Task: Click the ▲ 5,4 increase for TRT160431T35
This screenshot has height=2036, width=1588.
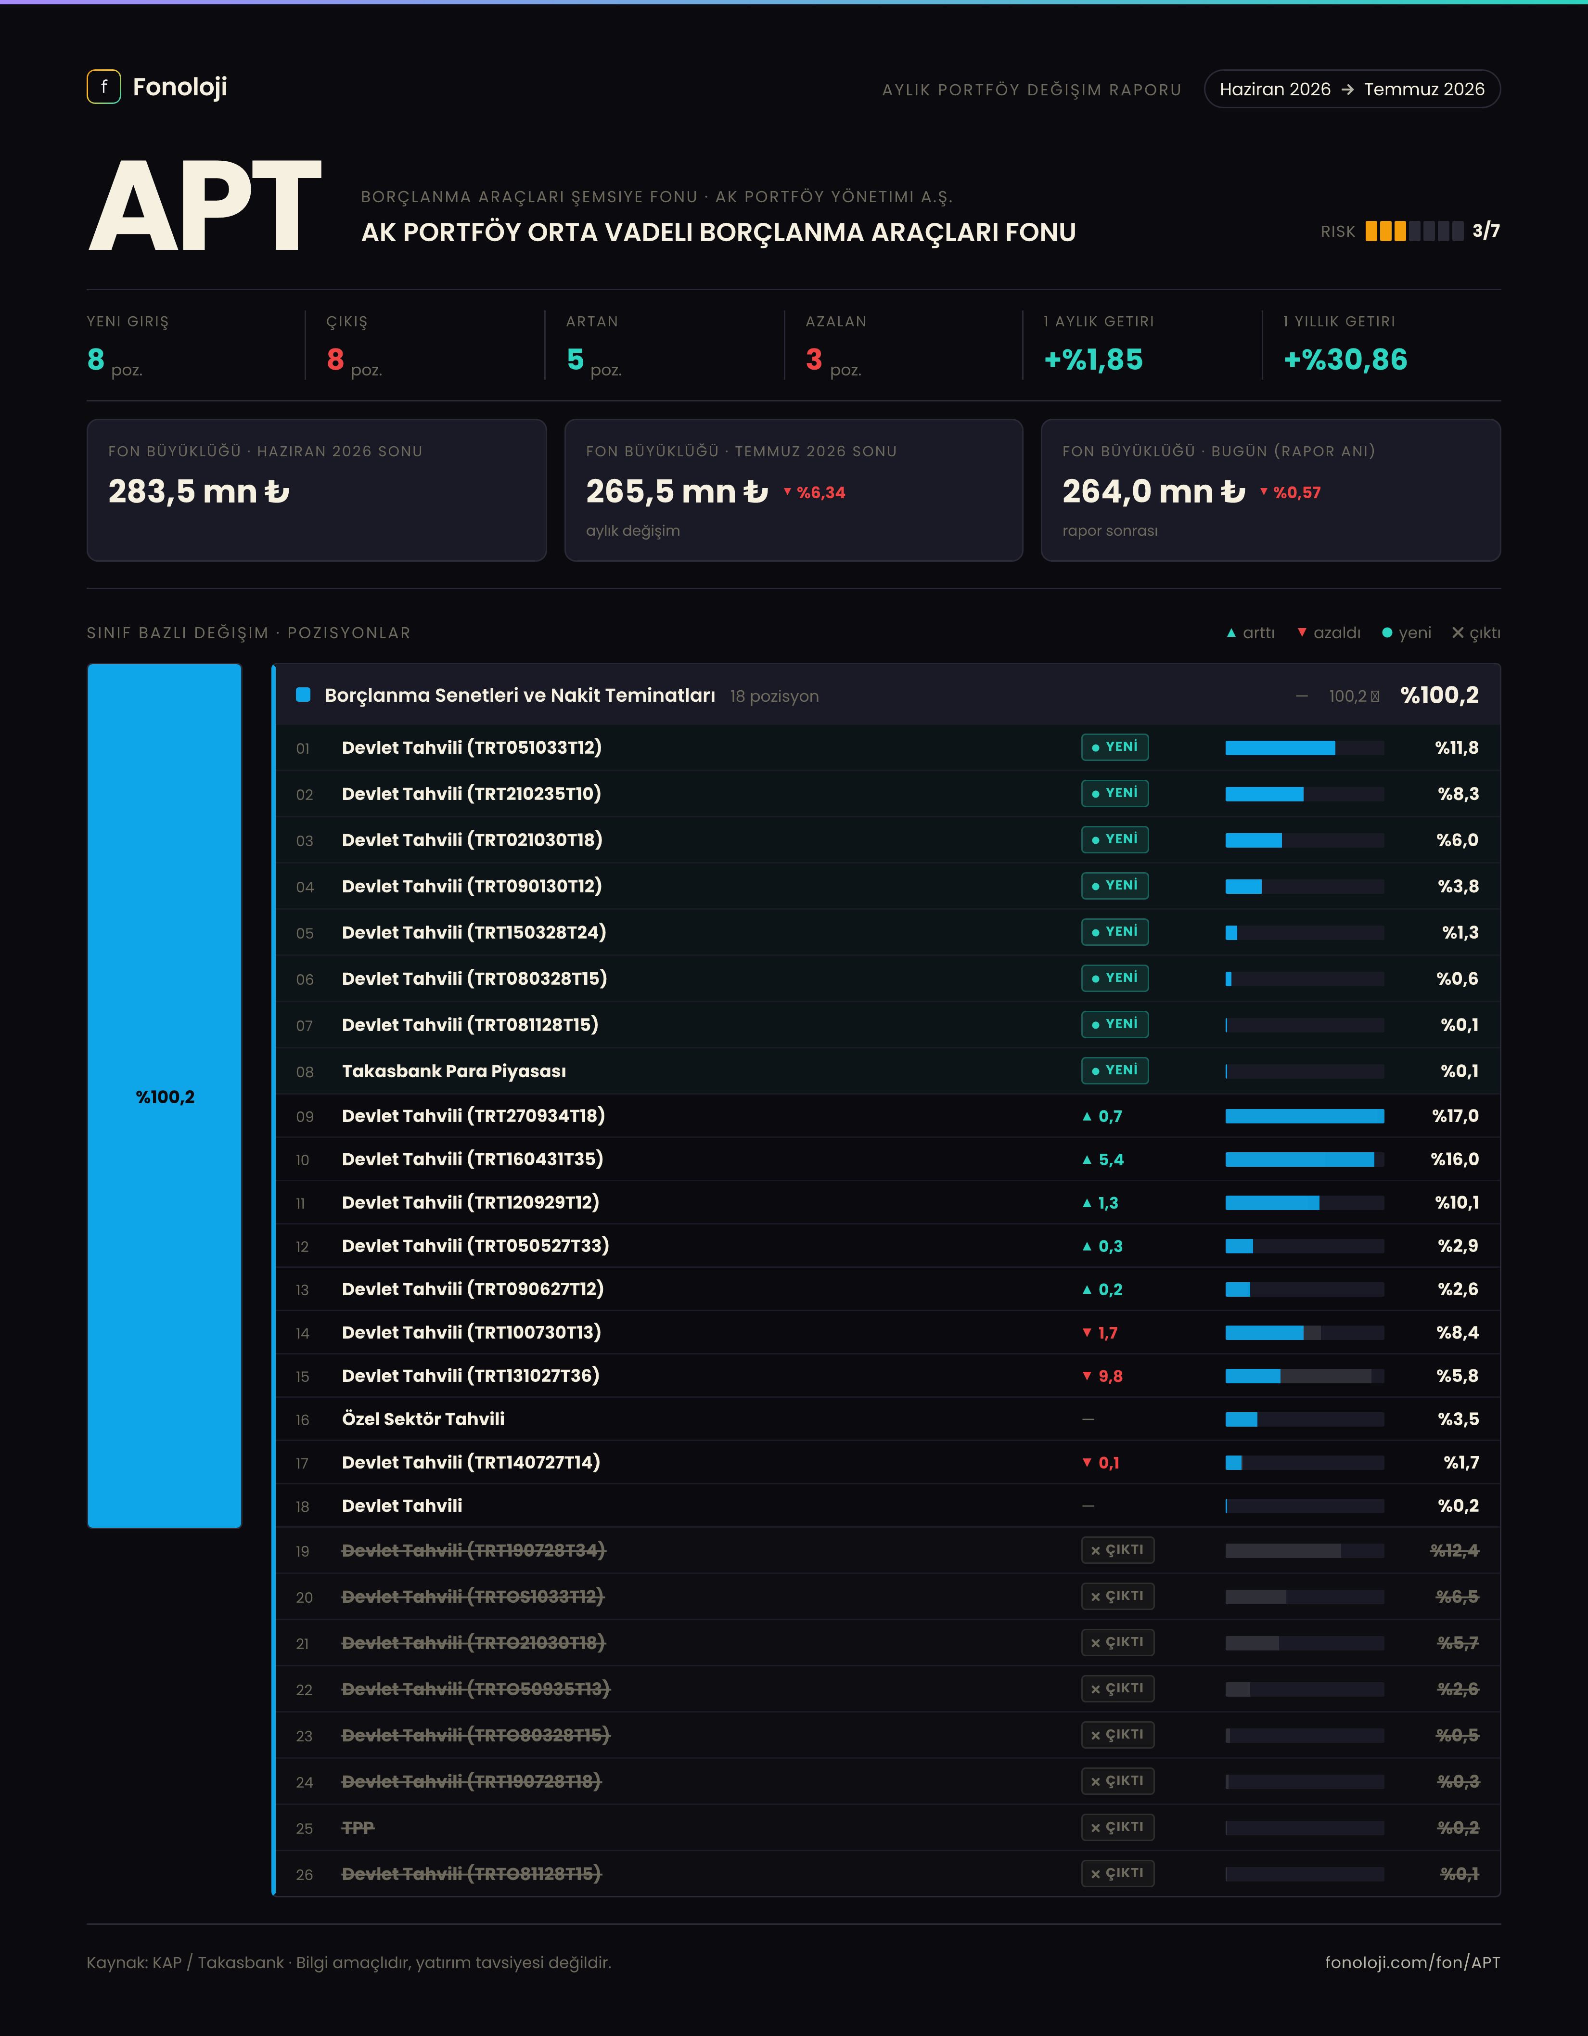Action: click(1102, 1160)
